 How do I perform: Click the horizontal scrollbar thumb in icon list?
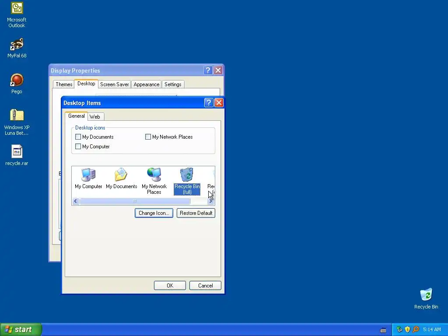tap(135, 201)
